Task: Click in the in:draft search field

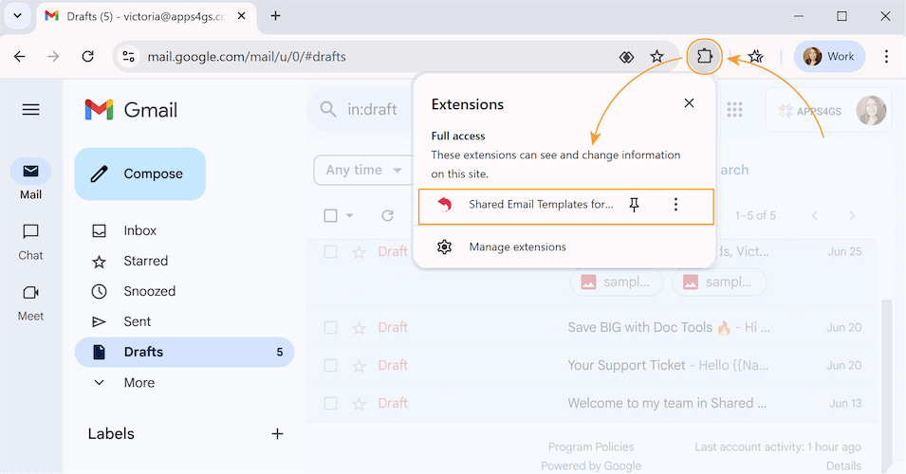Action: coord(372,109)
